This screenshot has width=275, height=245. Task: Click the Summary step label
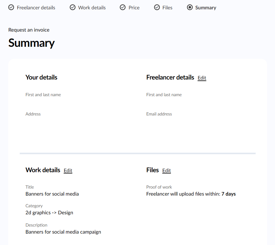pos(206,8)
